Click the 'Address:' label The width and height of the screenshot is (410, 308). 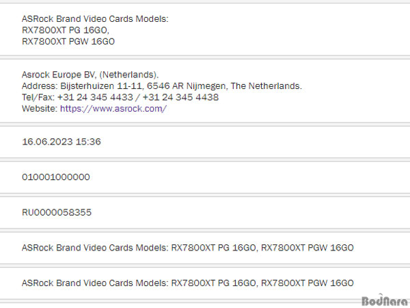(x=40, y=86)
